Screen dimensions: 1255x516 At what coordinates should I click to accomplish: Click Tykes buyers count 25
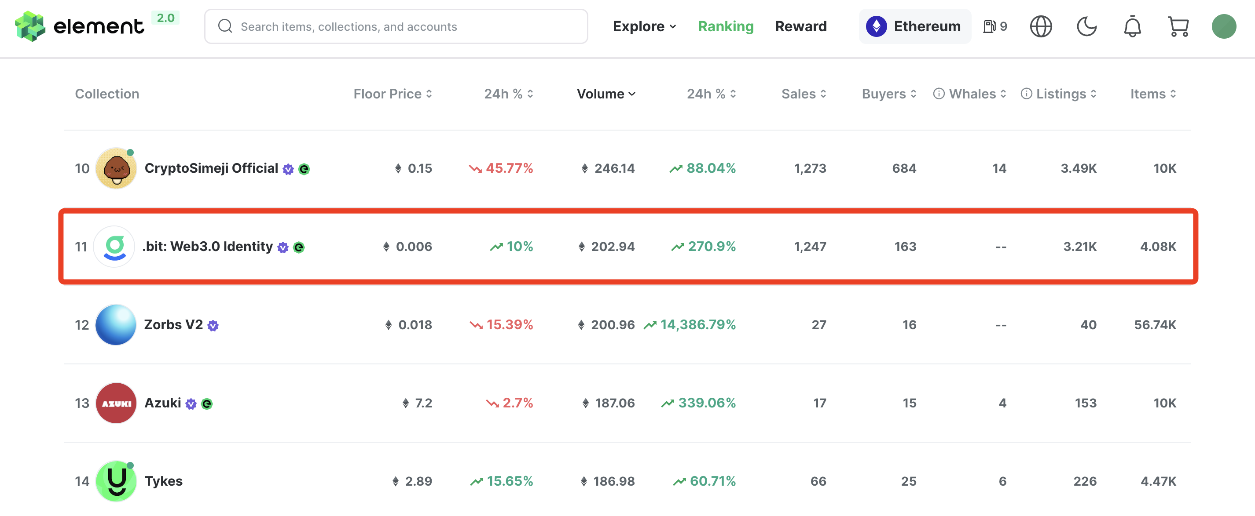click(x=909, y=481)
